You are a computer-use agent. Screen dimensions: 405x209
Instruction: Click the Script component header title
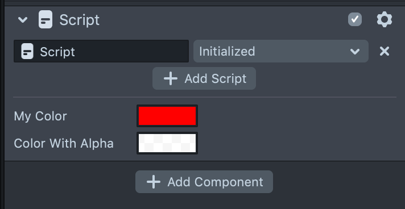click(79, 20)
